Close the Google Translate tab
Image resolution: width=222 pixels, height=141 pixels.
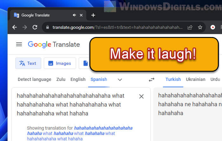(81, 15)
